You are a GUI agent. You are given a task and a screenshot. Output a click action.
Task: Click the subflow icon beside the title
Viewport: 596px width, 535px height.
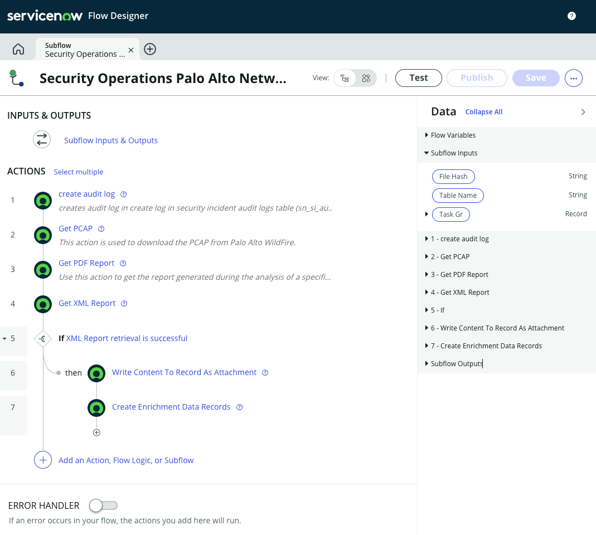coord(16,78)
